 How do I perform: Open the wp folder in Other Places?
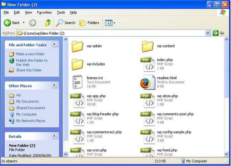point(18,95)
